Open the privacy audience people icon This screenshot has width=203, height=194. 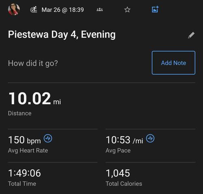(100, 10)
